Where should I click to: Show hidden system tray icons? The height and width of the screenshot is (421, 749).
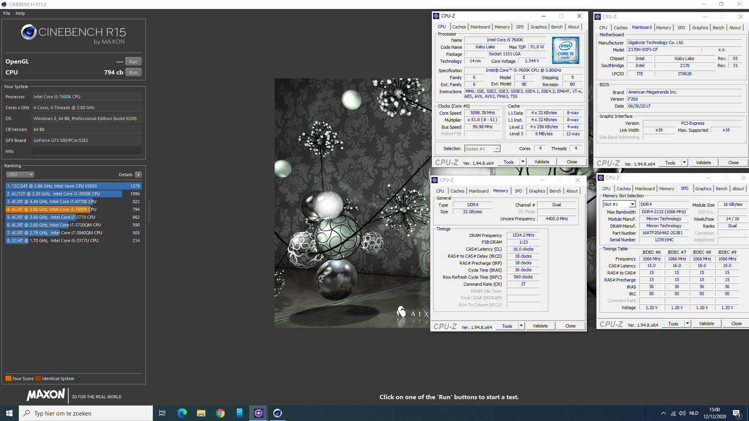click(663, 413)
